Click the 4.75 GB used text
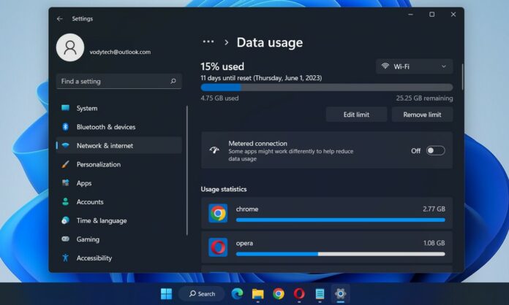509x305 pixels. tap(219, 98)
